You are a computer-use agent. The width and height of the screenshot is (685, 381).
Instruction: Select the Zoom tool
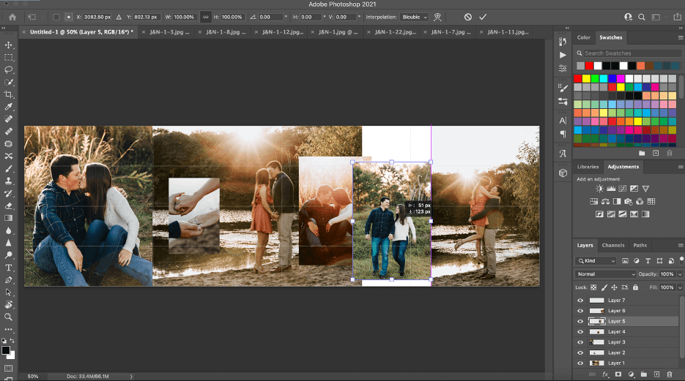pos(8,317)
